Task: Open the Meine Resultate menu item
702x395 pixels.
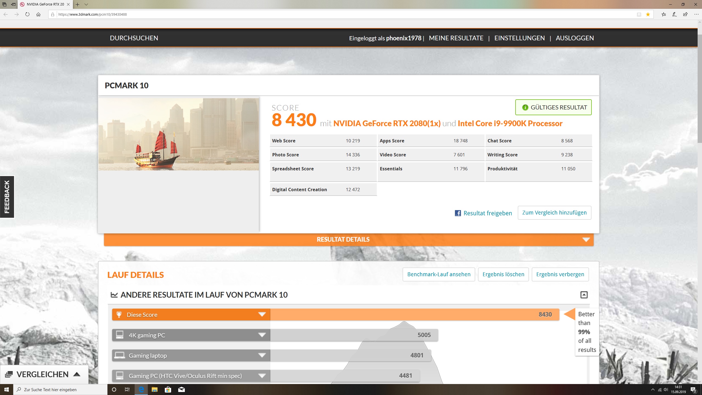Action: pyautogui.click(x=456, y=38)
